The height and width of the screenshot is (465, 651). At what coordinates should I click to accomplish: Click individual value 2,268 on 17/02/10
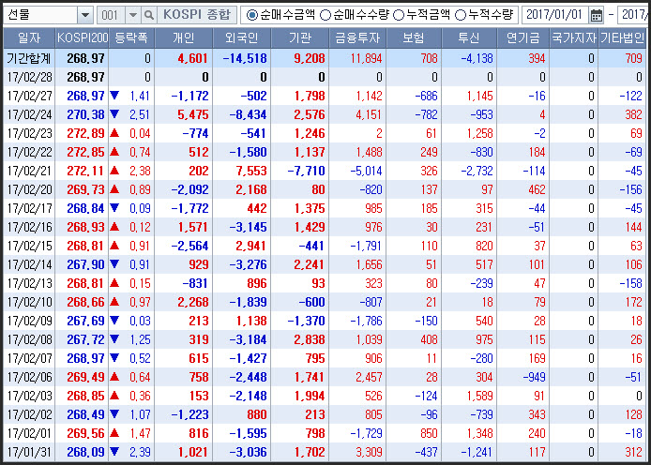pos(192,302)
